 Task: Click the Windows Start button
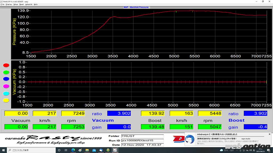(x=3, y=150)
